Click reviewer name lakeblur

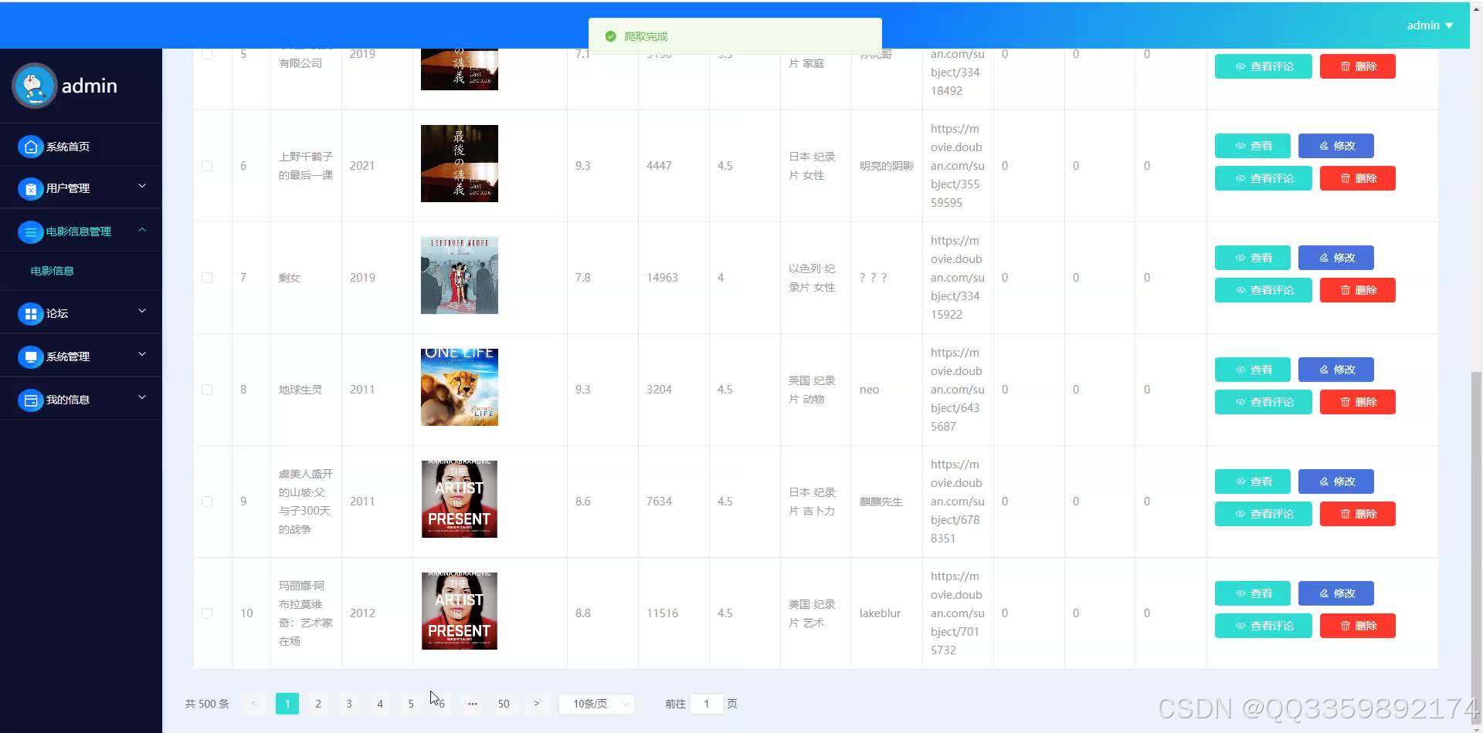click(x=881, y=613)
